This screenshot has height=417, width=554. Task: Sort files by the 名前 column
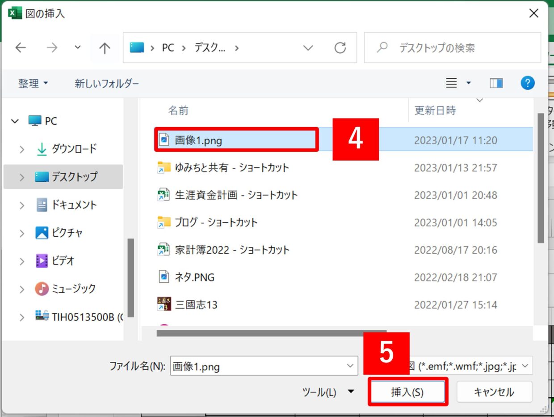coord(178,110)
